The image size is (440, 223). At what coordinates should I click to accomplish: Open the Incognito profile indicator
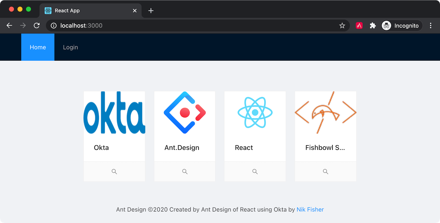coord(402,26)
